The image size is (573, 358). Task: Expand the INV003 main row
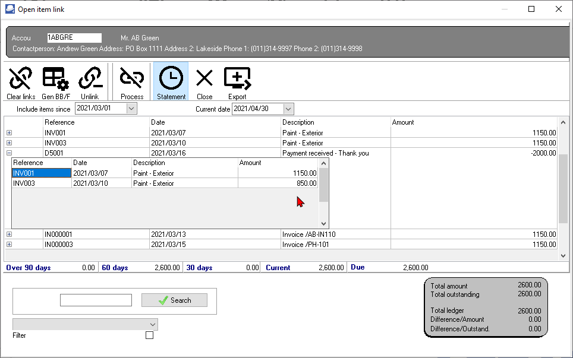pyautogui.click(x=9, y=142)
